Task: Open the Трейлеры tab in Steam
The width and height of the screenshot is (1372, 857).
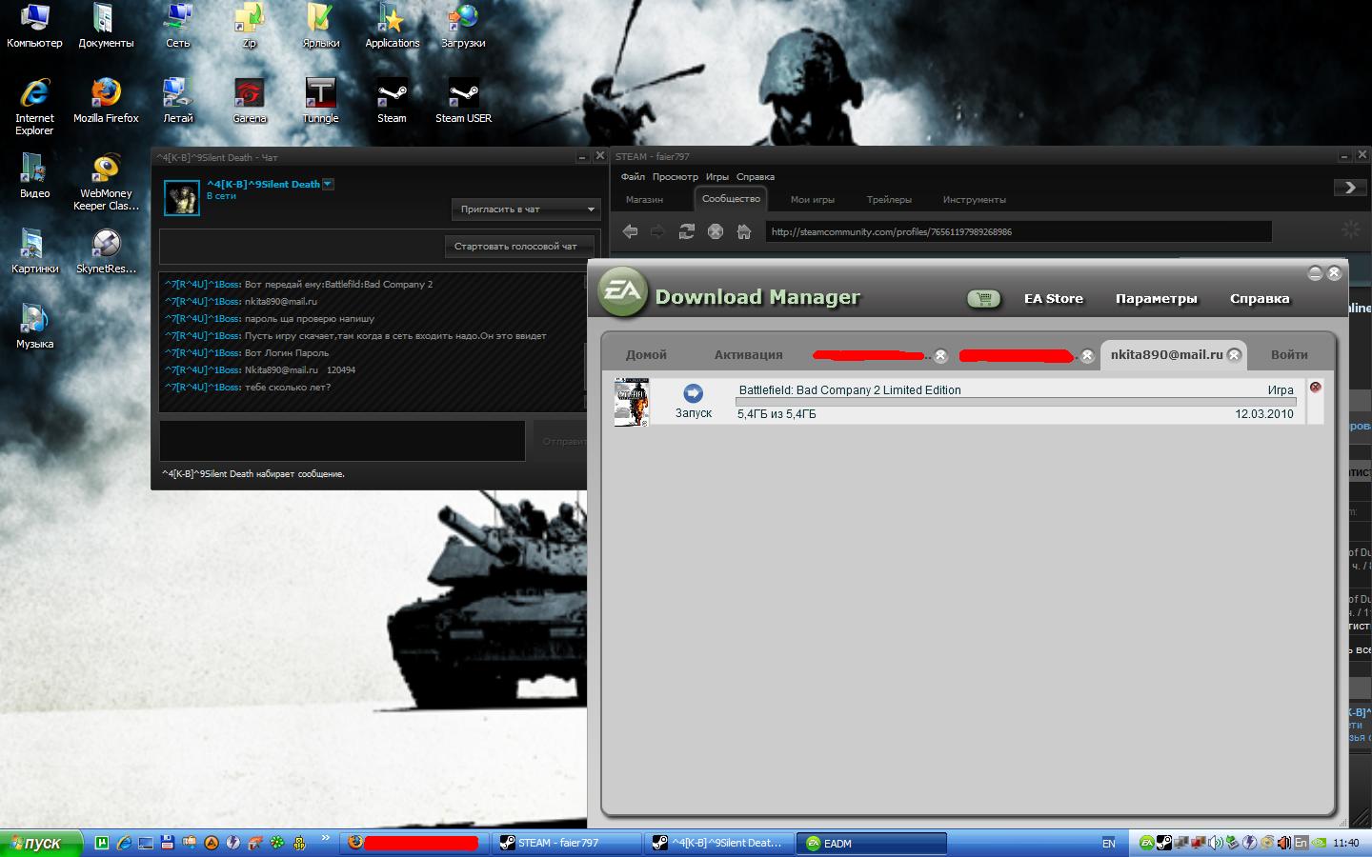Action: pyautogui.click(x=889, y=200)
